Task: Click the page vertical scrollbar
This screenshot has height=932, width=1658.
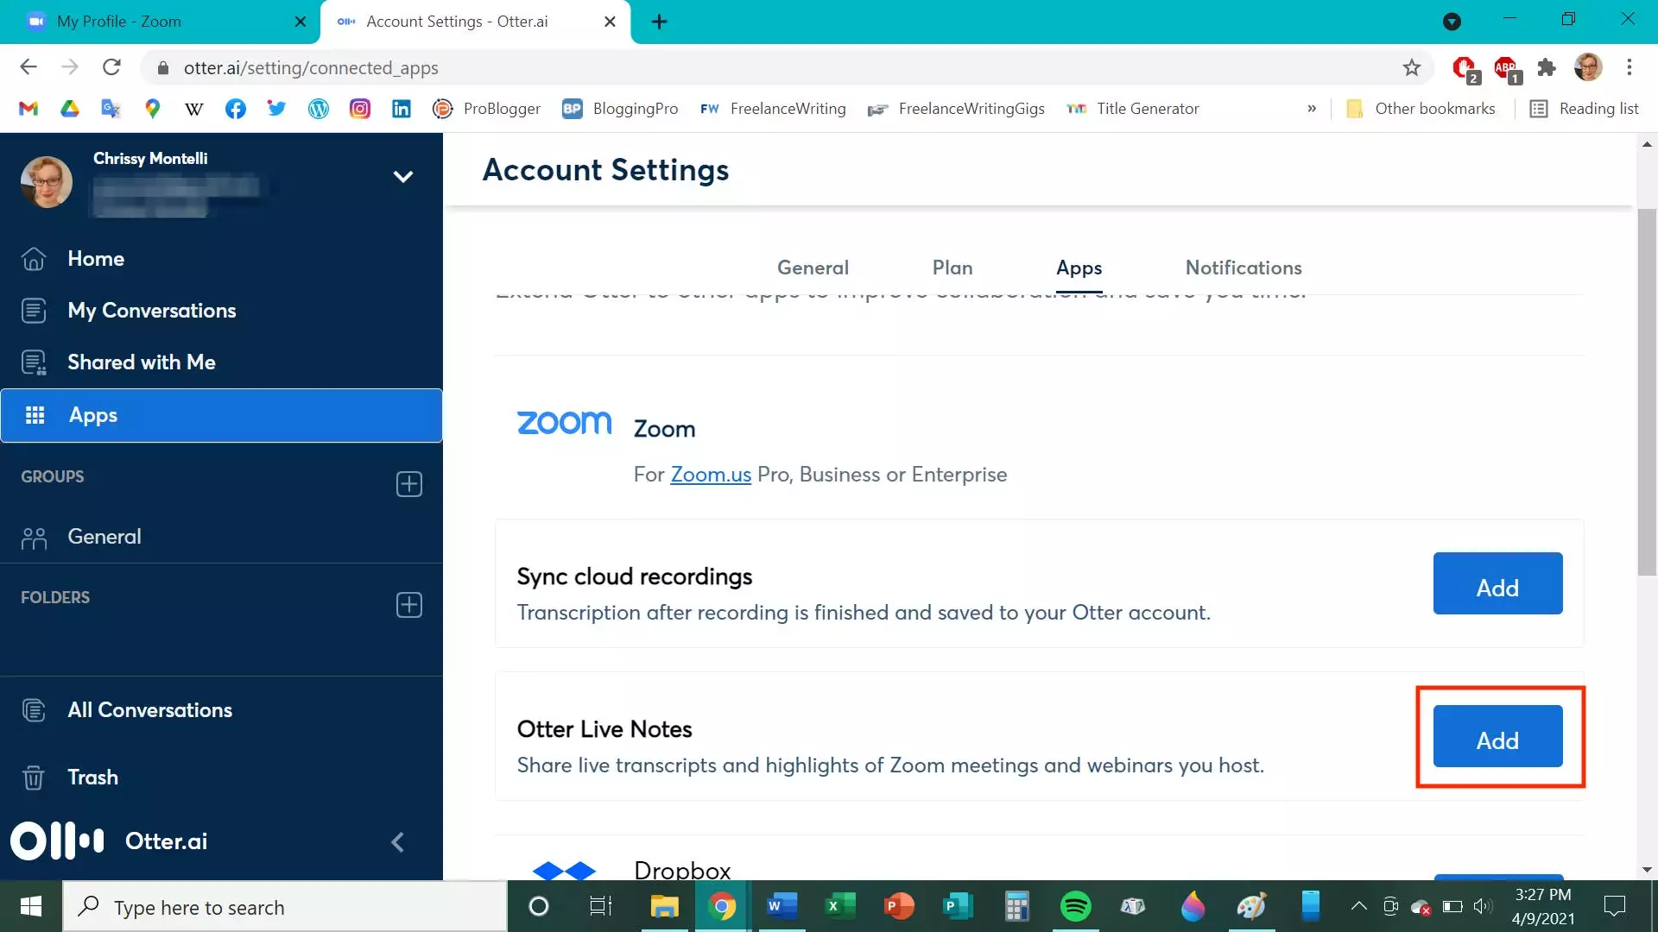Action: [x=1647, y=393]
